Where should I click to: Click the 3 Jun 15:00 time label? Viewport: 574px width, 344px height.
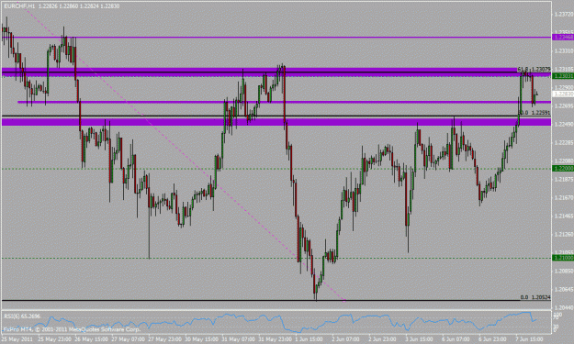[419, 338]
